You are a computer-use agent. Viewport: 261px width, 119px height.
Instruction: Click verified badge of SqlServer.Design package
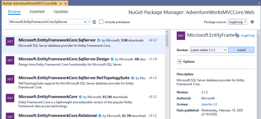112,59
